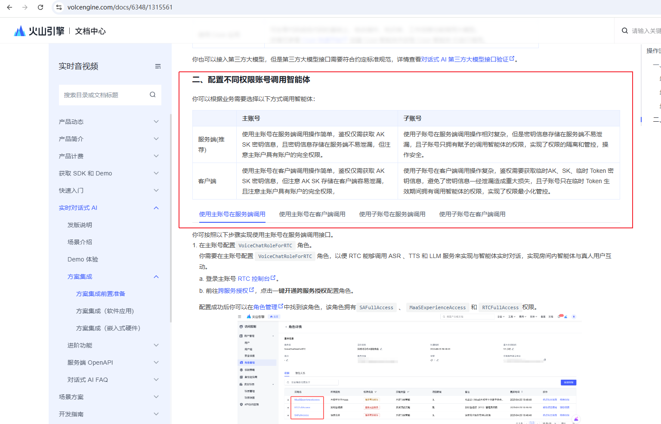
Task: Switch to 使用主账号在客户端调用 tab
Action: (312, 214)
